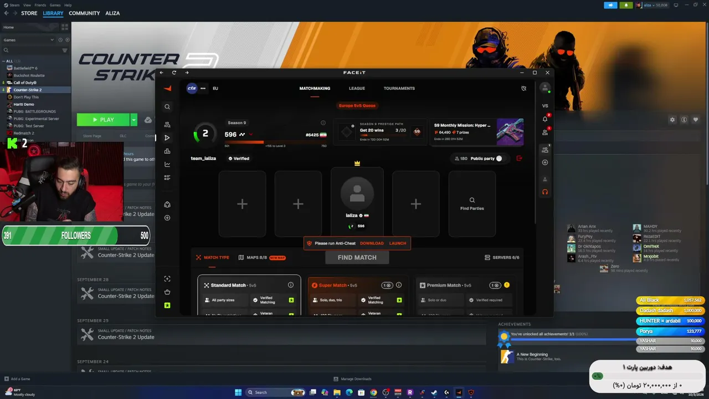This screenshot has height=399, width=709.
Task: Click the FACEIT orange logo home icon
Action: point(167,89)
